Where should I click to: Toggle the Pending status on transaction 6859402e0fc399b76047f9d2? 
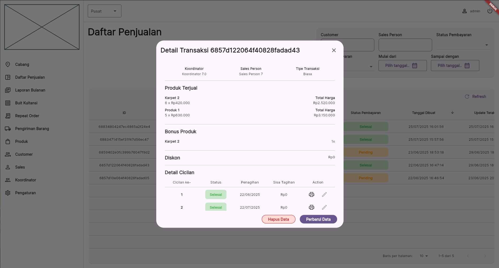point(366,152)
